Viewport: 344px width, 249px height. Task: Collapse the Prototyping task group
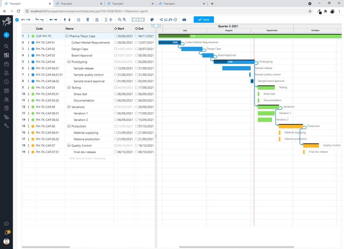coord(69,62)
